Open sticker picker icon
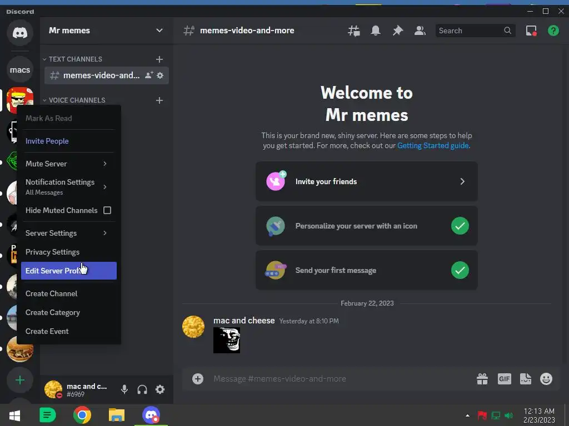 (x=526, y=379)
